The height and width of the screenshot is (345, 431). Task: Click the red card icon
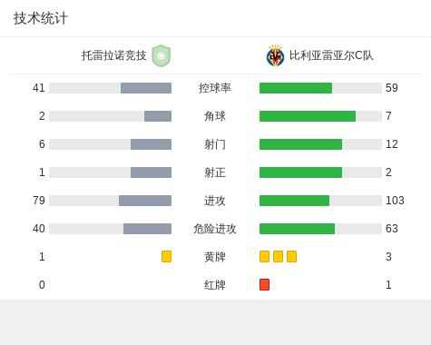[264, 284]
